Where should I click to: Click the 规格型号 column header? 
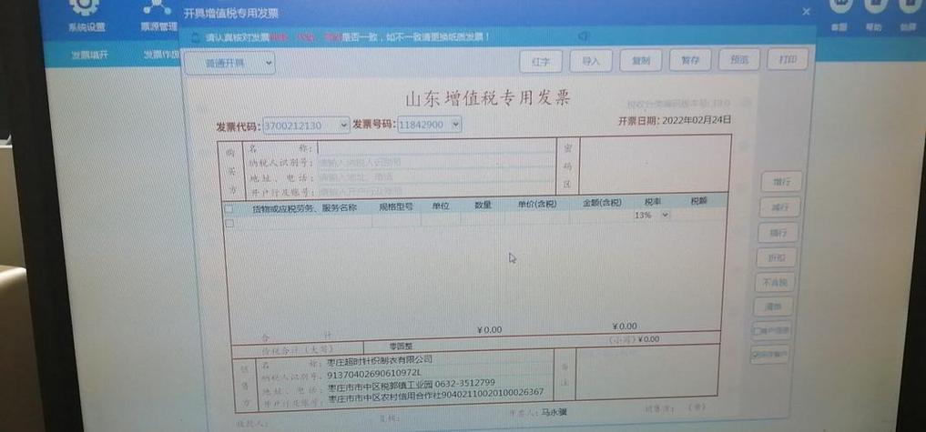pyautogui.click(x=396, y=206)
